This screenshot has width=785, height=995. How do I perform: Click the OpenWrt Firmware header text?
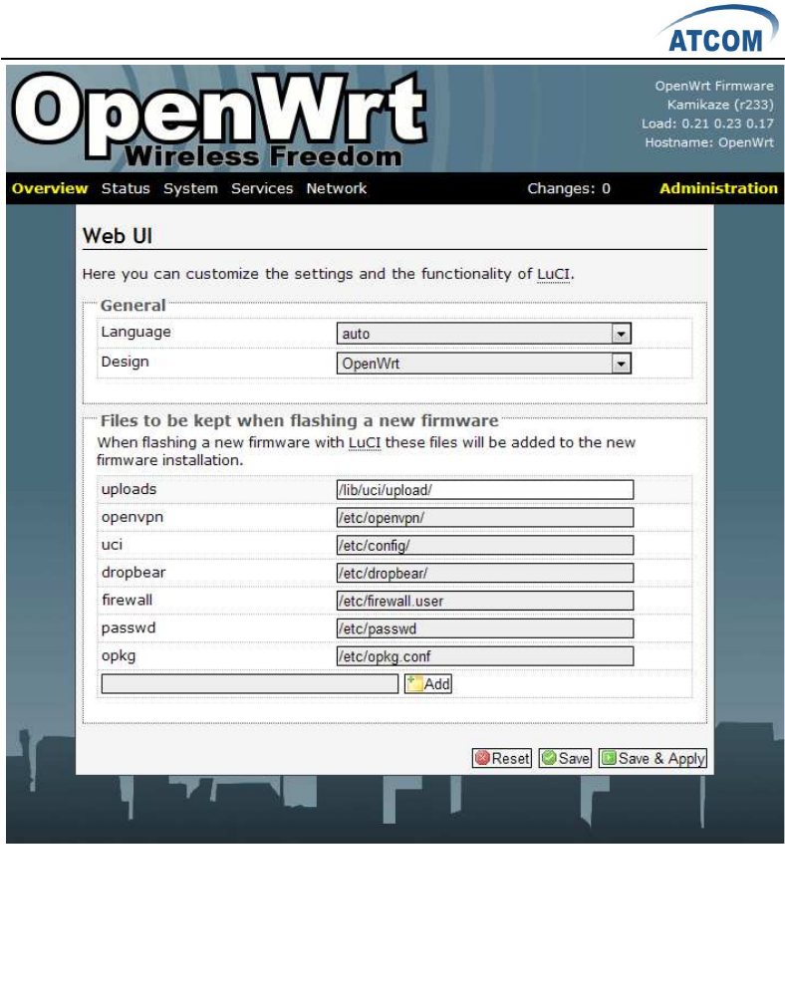[x=714, y=86]
